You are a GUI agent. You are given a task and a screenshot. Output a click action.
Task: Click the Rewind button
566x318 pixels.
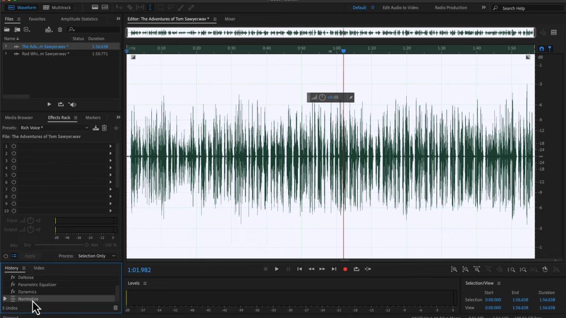point(311,269)
